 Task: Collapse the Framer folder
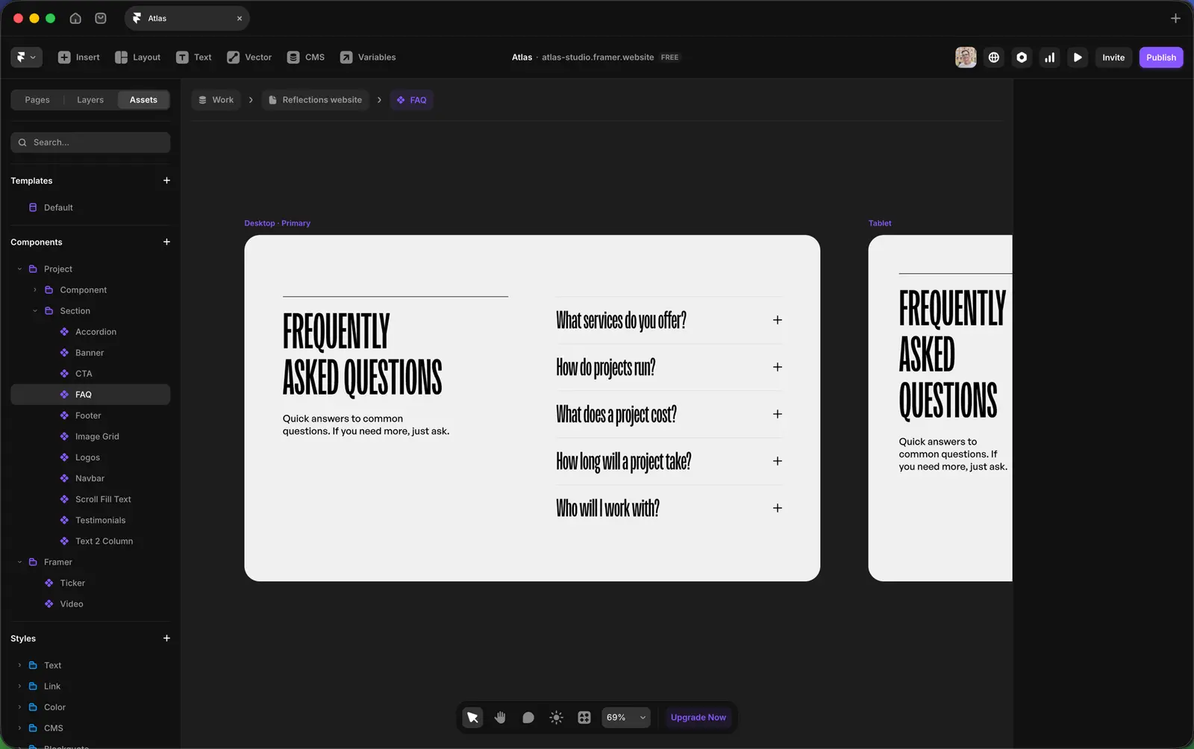[19, 562]
